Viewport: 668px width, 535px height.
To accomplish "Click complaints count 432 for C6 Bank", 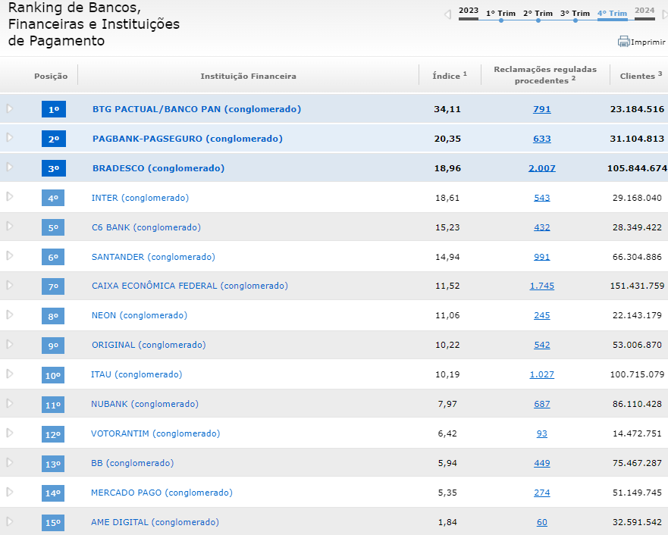I will coord(542,227).
